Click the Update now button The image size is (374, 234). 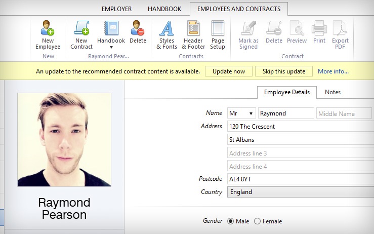click(x=229, y=71)
